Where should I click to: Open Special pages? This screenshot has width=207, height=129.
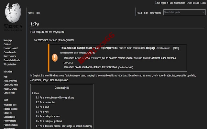[9, 117]
